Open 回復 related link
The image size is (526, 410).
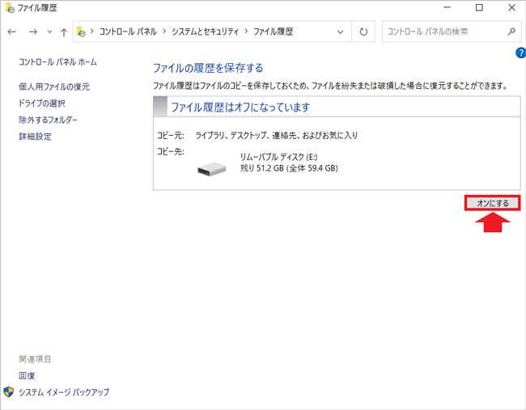point(27,375)
